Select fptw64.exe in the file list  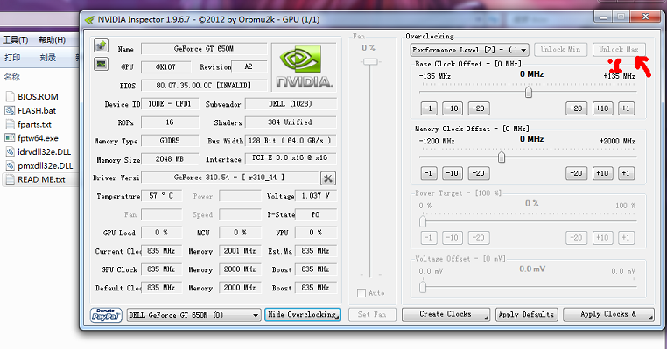pos(38,138)
